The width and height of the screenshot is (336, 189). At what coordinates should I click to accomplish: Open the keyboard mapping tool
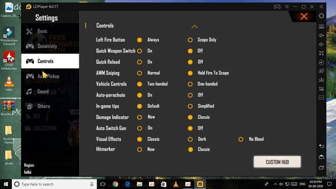pos(321,27)
